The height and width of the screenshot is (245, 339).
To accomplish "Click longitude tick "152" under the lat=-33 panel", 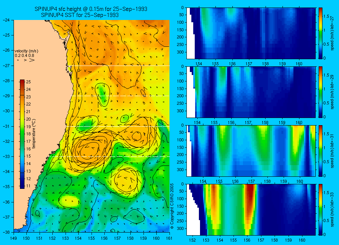I will pos(192,240).
